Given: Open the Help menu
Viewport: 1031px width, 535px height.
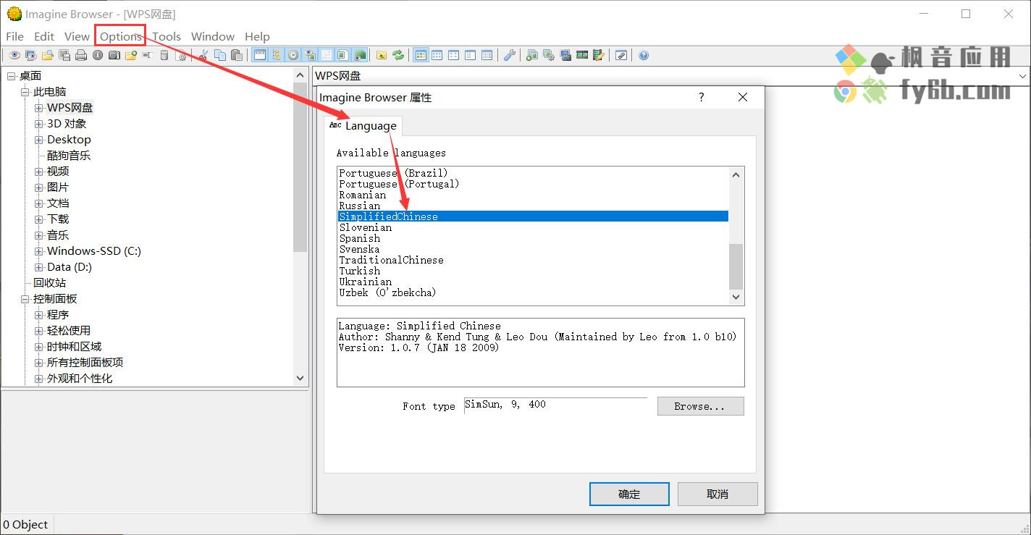Looking at the screenshot, I should point(257,36).
